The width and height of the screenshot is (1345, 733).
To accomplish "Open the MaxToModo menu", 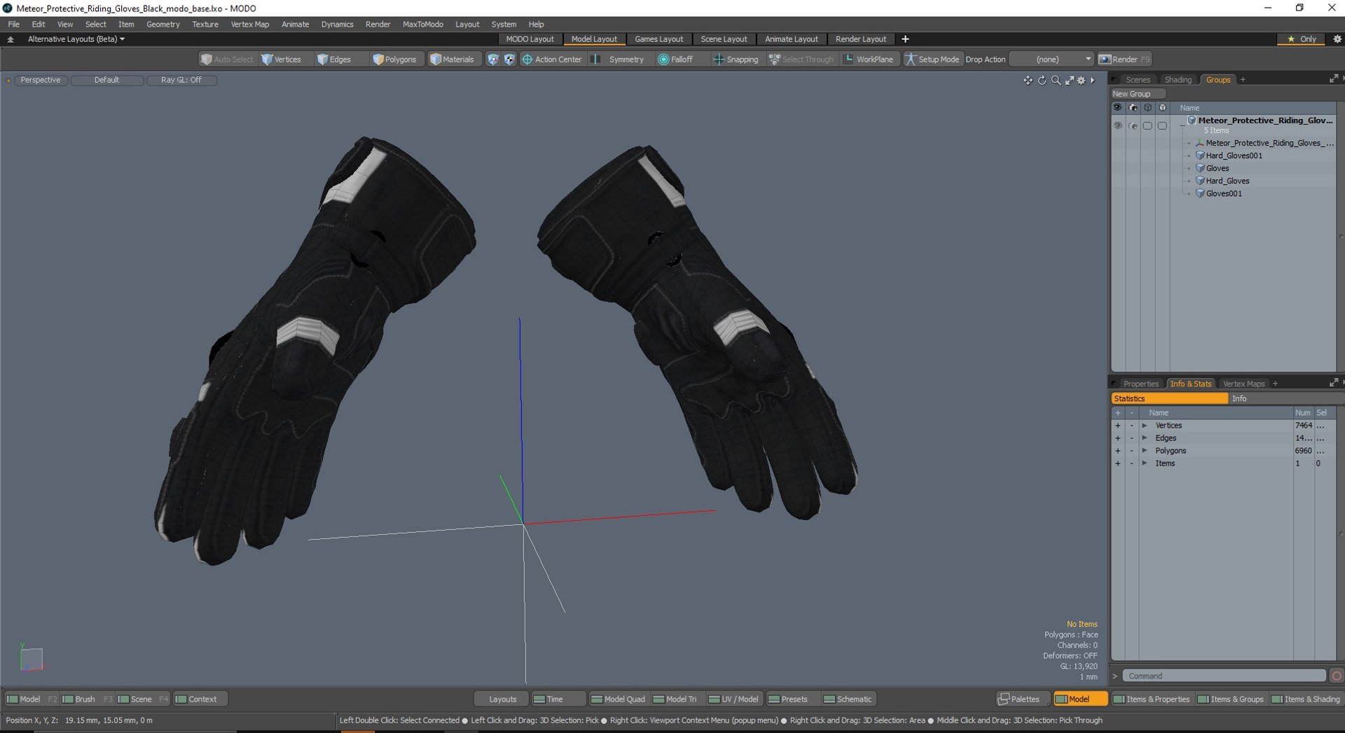I will 422,25.
